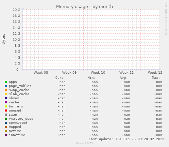
Task: Click the 'Munin 2.0.75' footer text
Action: (84, 143)
